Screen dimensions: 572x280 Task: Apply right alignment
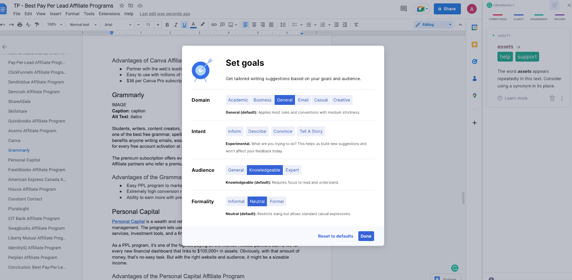(x=263, y=25)
